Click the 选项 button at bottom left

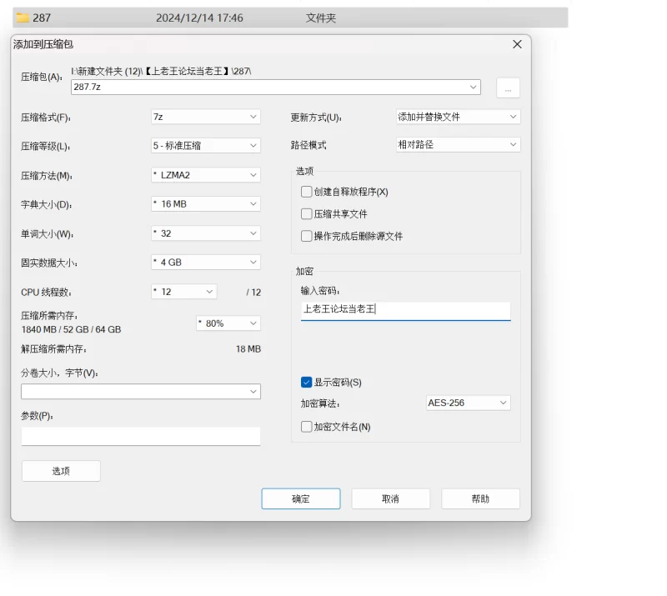click(x=61, y=471)
